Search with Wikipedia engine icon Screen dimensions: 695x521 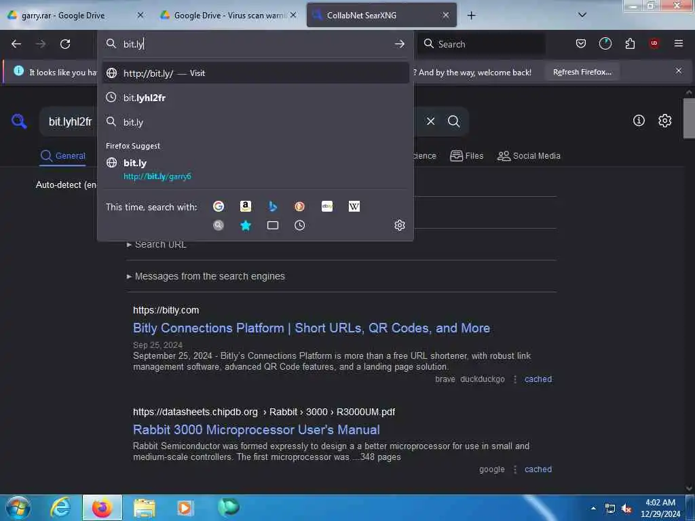pos(354,206)
